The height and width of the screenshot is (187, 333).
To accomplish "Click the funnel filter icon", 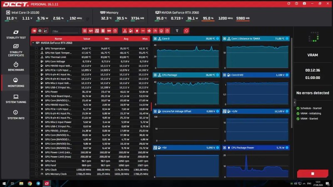I will click(x=177, y=31).
